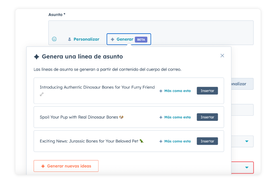Select 'Más como esta' for Exciting News suggestion
276x184 pixels.
tap(175, 141)
